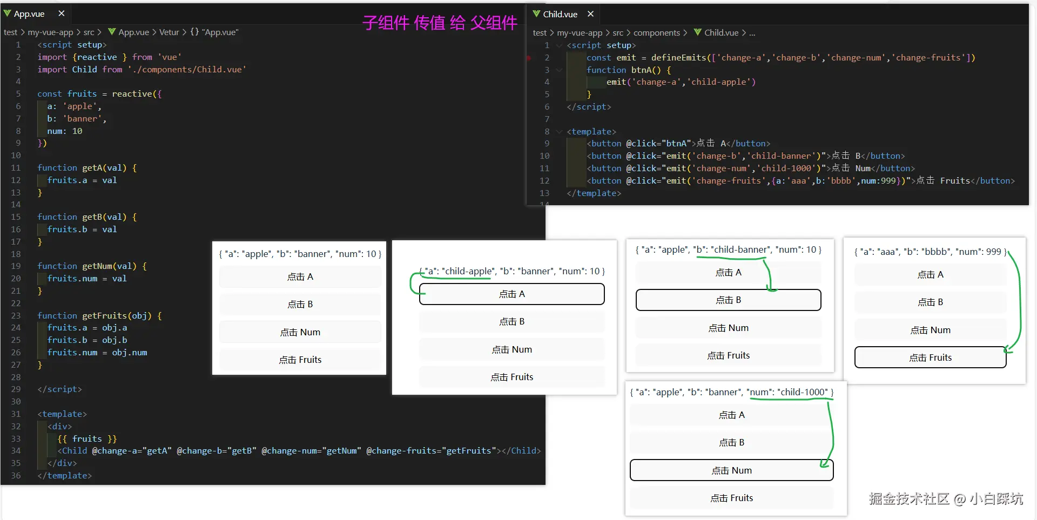
Task: Click the "import Child from './components/Child.vue'" line
Action: pyautogui.click(x=142, y=70)
